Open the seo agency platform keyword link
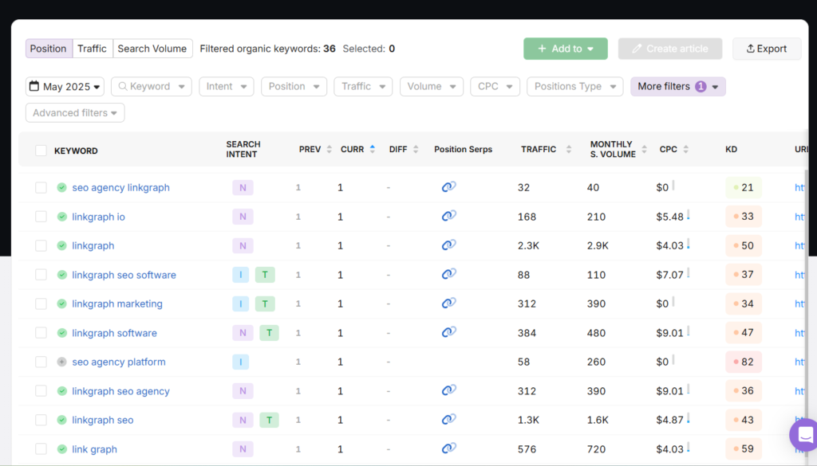The image size is (817, 466). click(119, 362)
